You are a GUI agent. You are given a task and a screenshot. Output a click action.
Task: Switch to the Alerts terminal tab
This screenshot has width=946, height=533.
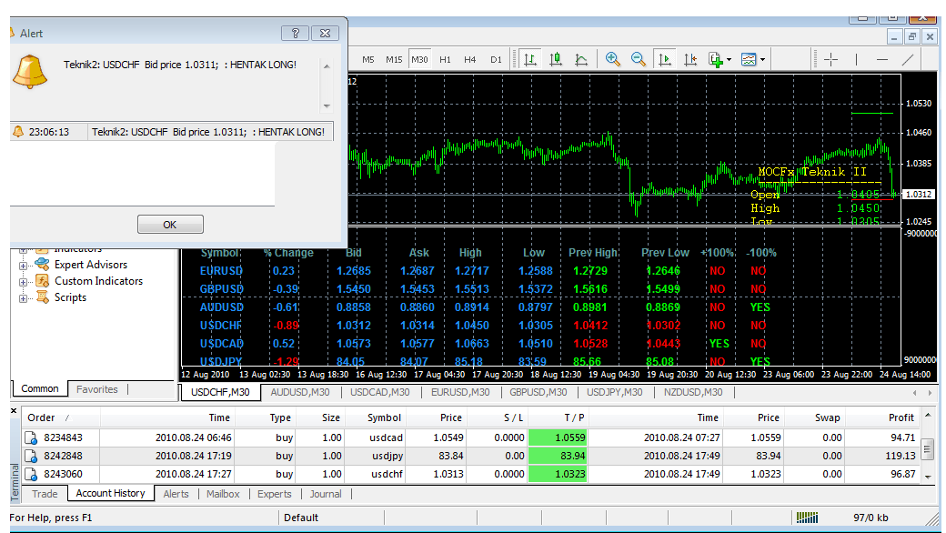coord(176,494)
